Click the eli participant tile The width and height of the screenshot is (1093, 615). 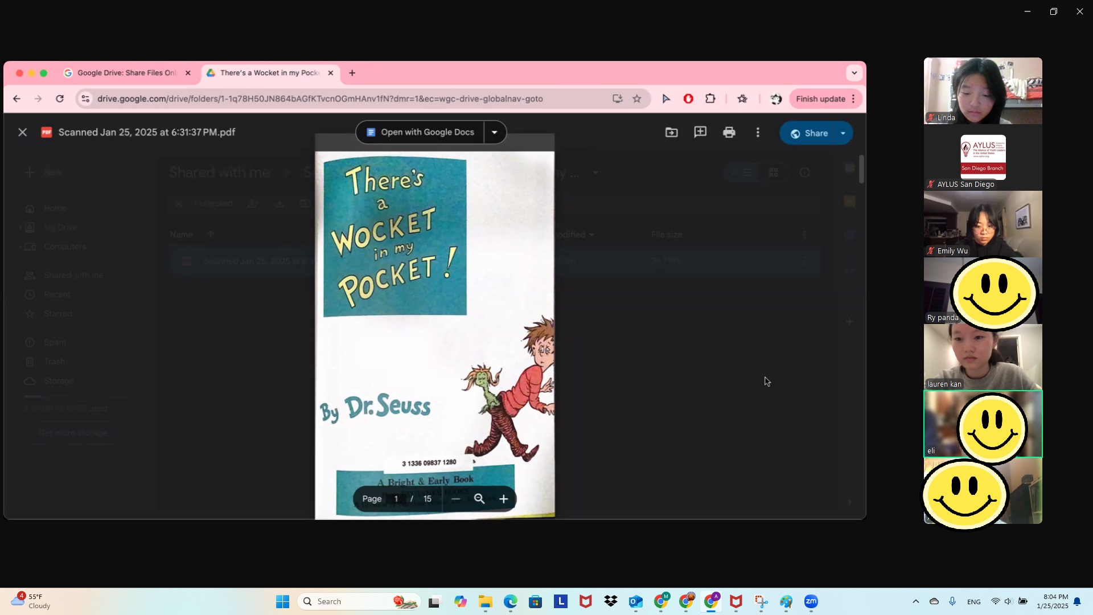(x=983, y=424)
